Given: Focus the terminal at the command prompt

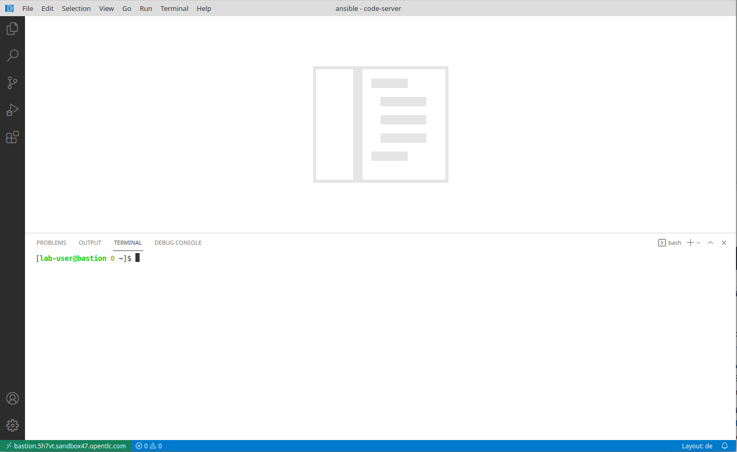Looking at the screenshot, I should (138, 258).
